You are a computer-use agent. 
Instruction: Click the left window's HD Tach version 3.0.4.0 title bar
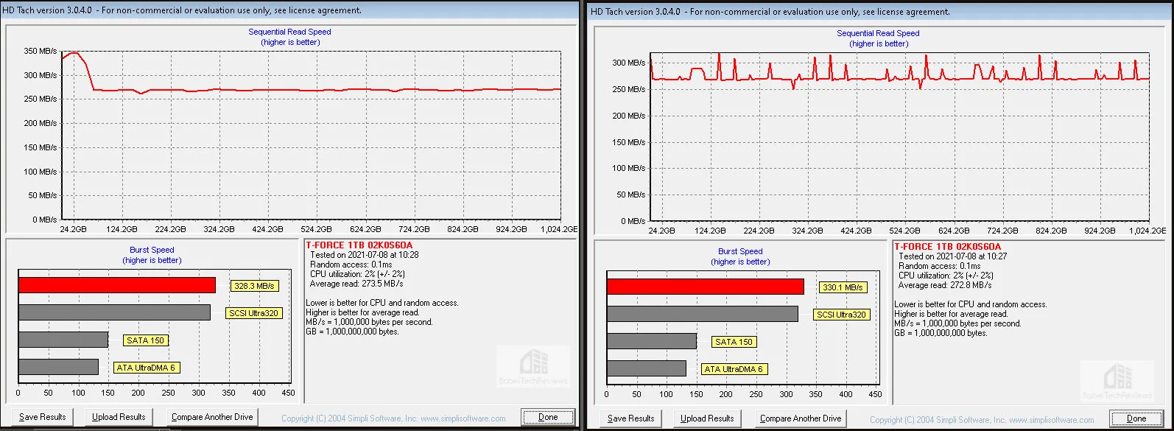(290, 10)
